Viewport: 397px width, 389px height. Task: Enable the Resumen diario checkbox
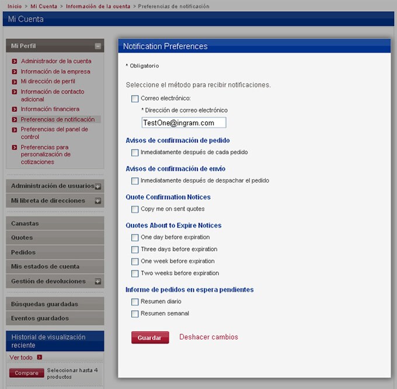click(135, 302)
